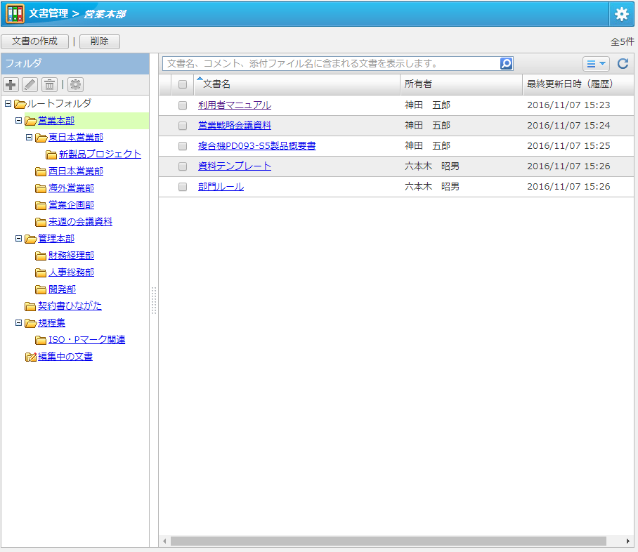Check the box for 利用者マニュアル

click(x=183, y=105)
